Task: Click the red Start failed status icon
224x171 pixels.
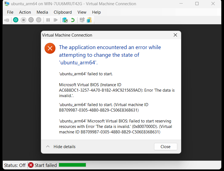Action: coord(31,165)
